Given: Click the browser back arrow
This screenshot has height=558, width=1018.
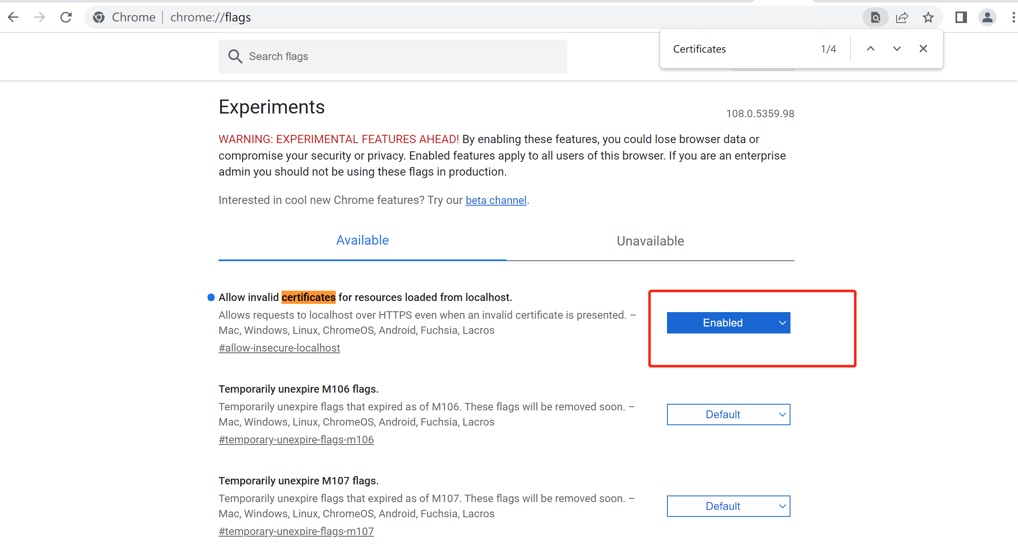Looking at the screenshot, I should pyautogui.click(x=14, y=17).
